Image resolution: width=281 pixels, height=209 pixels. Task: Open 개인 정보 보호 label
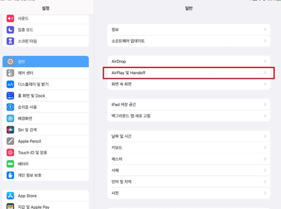[x=29, y=175]
